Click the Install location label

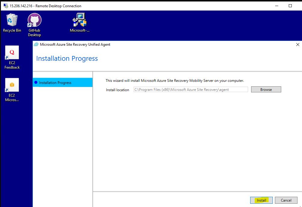117,90
